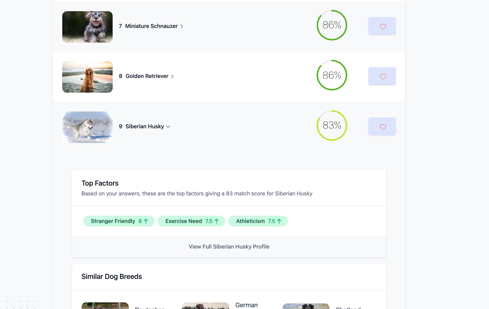Click the Siberian Husky breed name
The width and height of the screenshot is (489, 309).
144,127
